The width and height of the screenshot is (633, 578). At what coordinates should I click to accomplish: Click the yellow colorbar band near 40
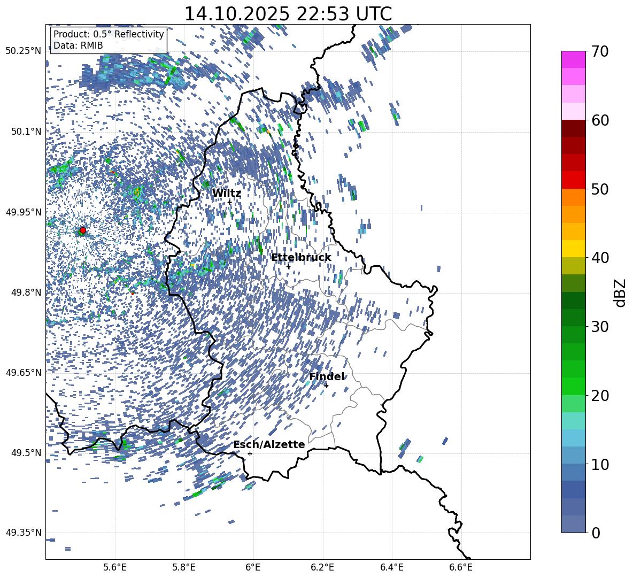click(573, 249)
